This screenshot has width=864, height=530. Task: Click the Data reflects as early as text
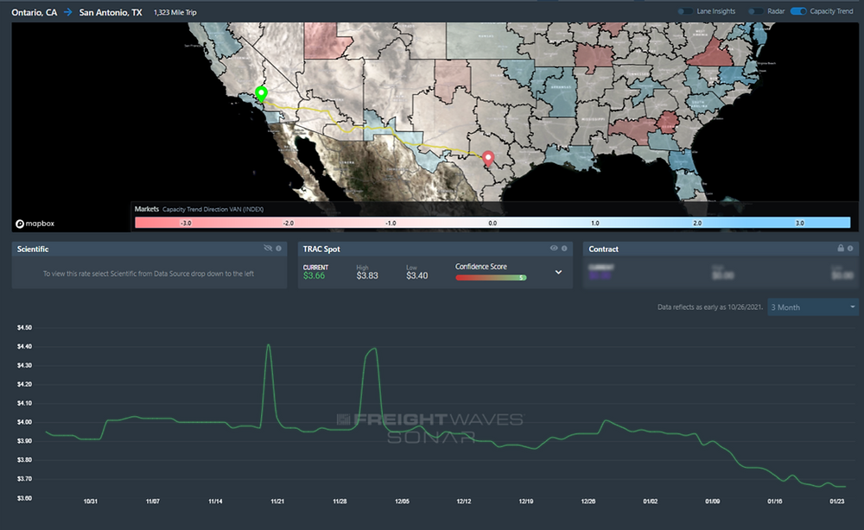709,307
